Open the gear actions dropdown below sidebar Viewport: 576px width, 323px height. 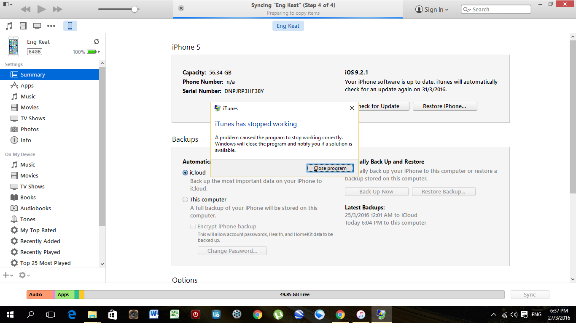(24, 275)
